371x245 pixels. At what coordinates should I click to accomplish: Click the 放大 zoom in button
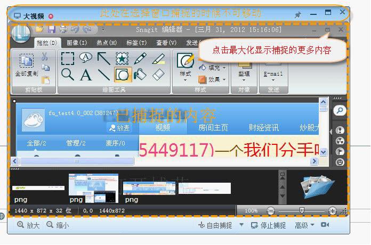(28, 225)
